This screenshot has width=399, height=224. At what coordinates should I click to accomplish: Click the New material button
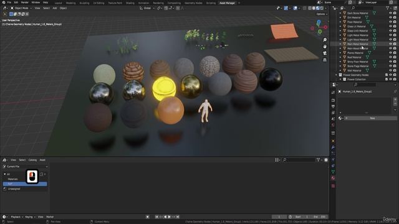[370, 118]
